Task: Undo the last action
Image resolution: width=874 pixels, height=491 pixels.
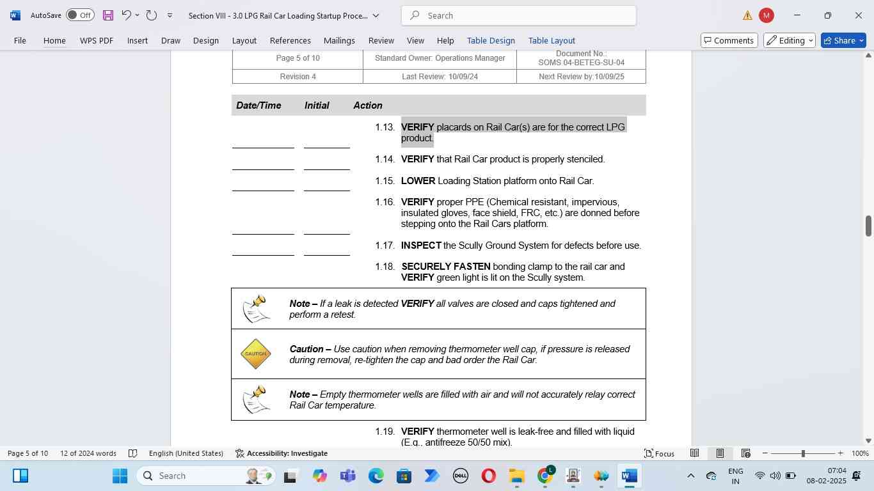Action: (x=126, y=15)
